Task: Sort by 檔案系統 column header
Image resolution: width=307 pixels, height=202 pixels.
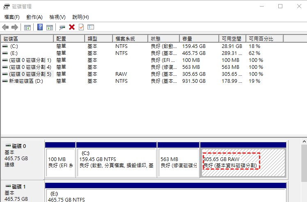Action: click(130, 39)
